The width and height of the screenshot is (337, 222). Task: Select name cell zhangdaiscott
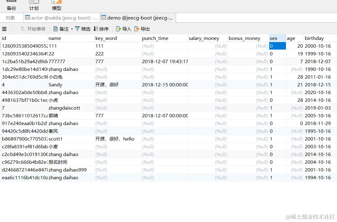pos(71,108)
